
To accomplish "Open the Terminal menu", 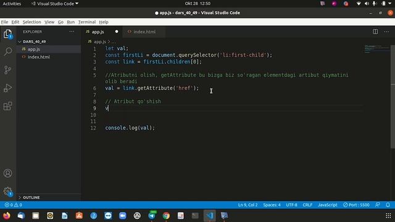I will [x=87, y=22].
